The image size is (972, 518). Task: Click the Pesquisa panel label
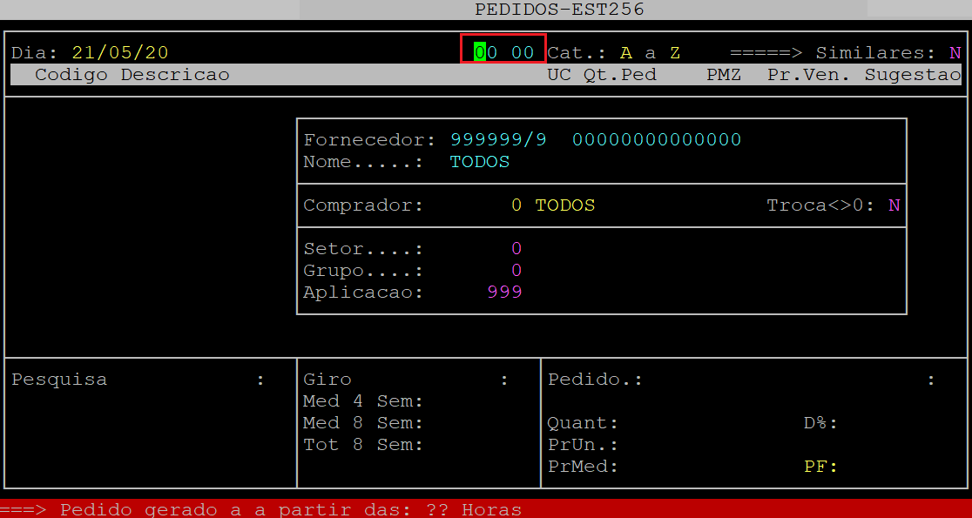pos(59,380)
